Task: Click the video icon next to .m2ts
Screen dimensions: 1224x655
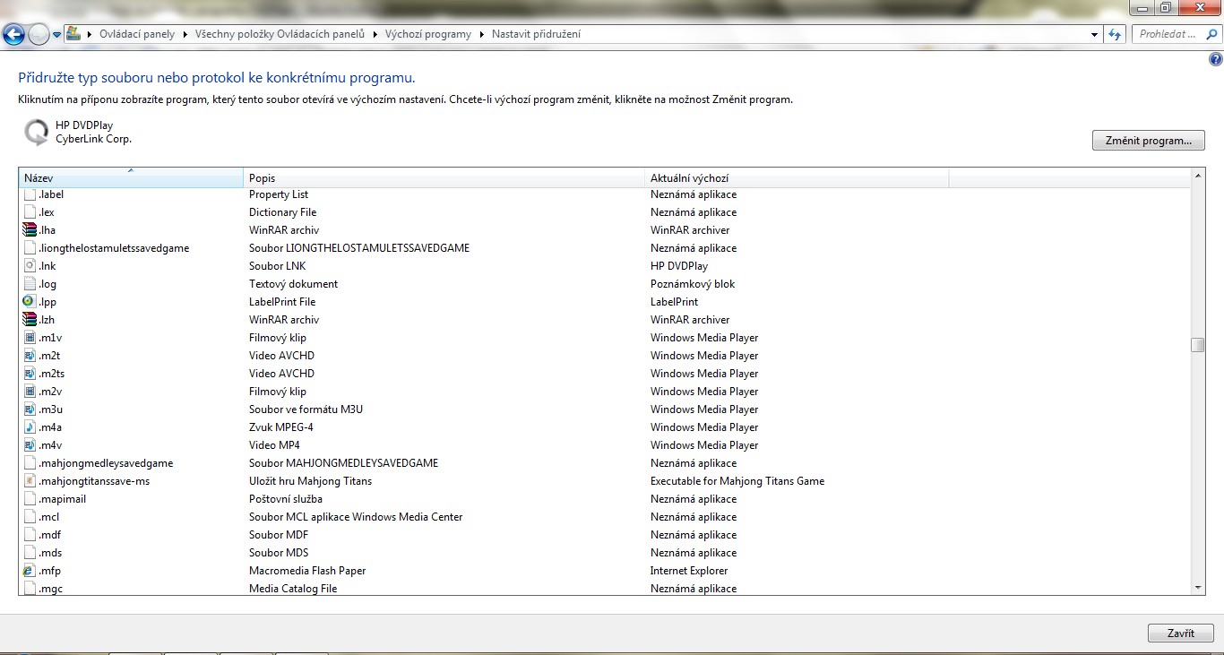Action: 29,374
